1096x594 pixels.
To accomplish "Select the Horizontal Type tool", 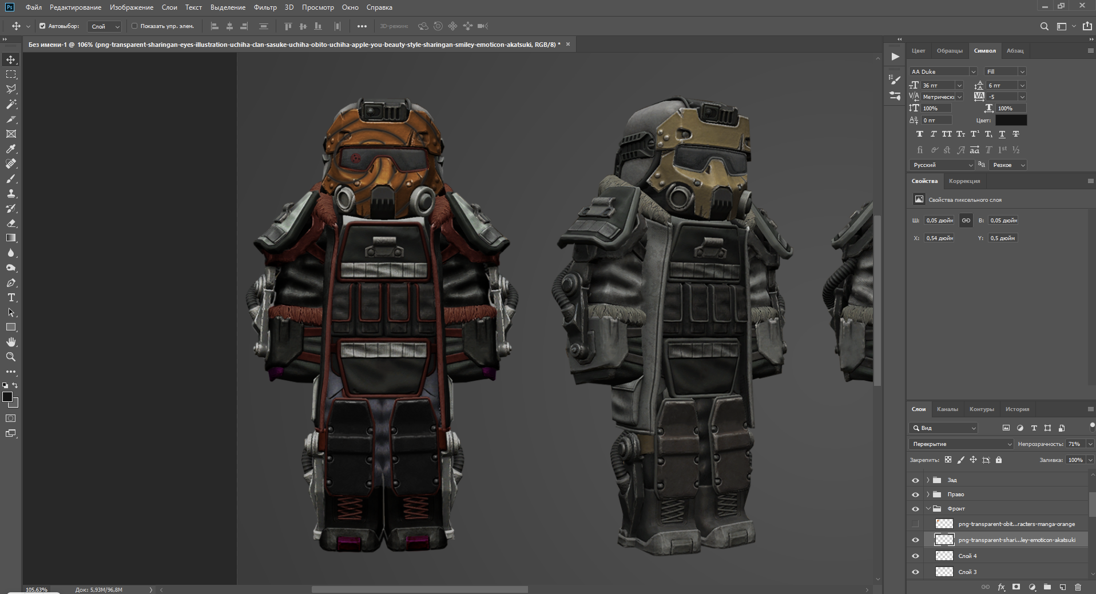I will pos(11,297).
